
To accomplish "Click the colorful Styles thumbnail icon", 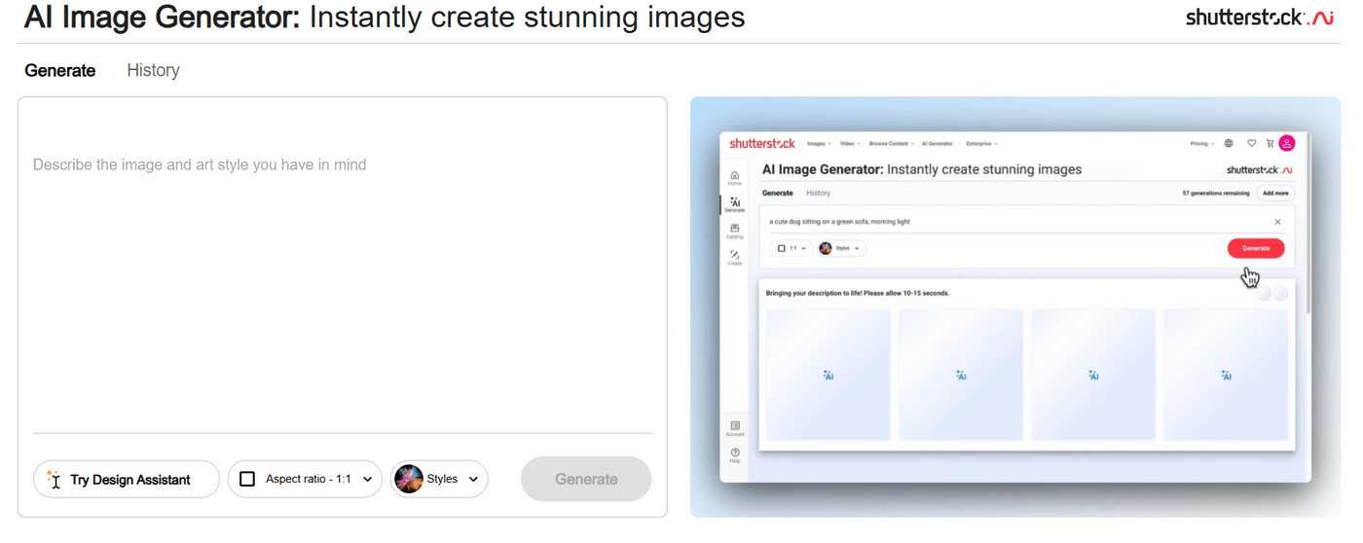I will [409, 479].
